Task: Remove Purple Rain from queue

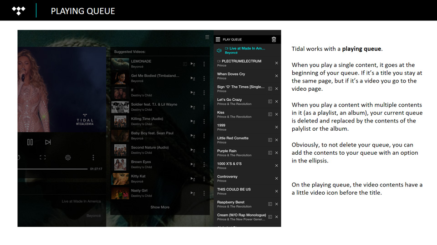Action: (276, 153)
